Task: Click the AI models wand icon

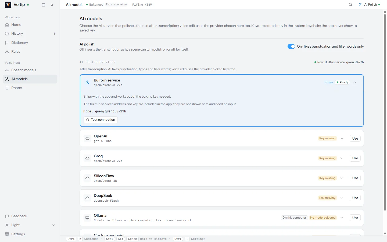Action: tap(7, 79)
